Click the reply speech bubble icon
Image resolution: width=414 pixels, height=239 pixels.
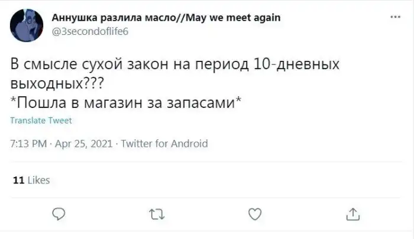(59, 214)
